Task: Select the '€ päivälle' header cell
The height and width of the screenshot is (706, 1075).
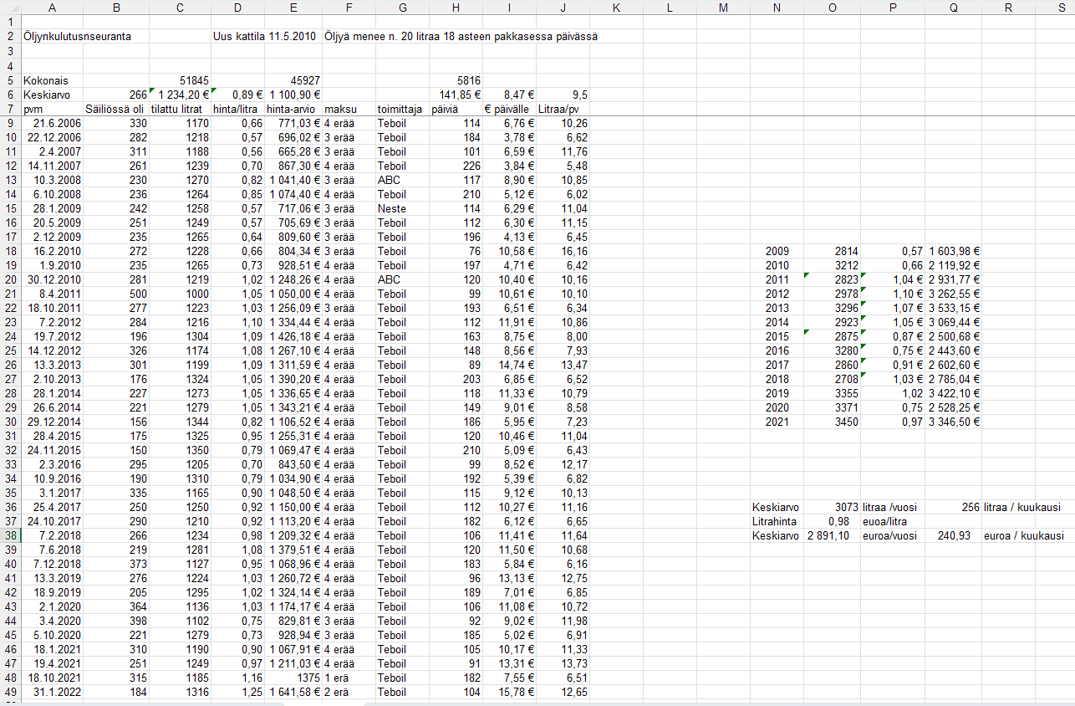Action: 510,109
